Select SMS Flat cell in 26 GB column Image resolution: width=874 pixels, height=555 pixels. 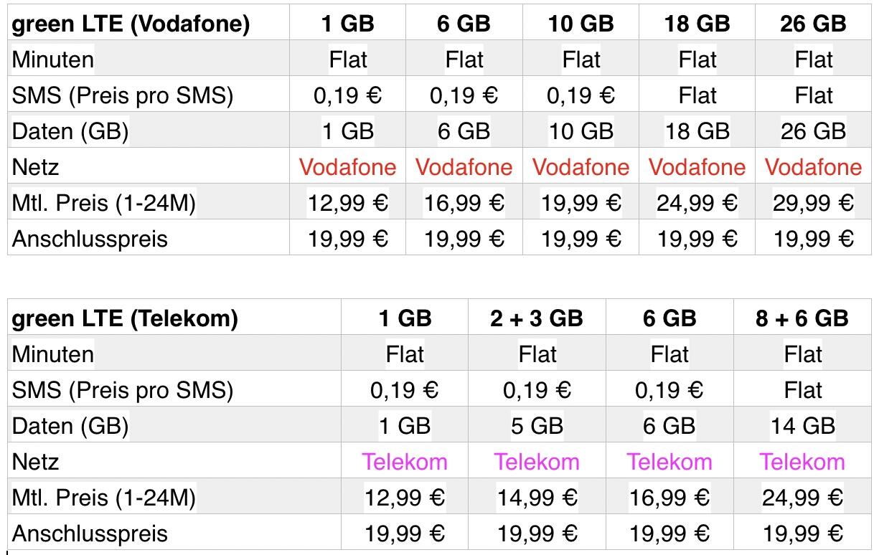[813, 95]
